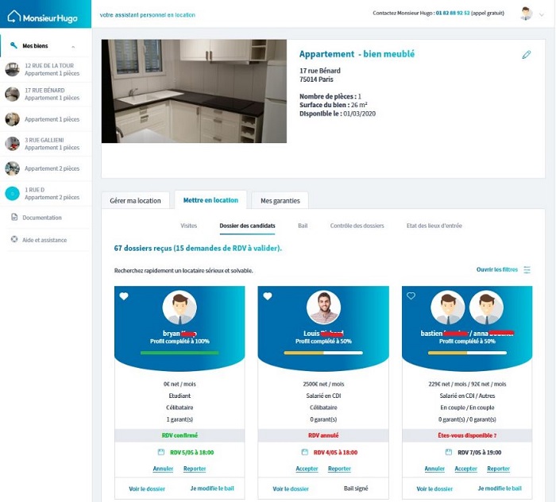Screen dimensions: 556x502
Task: Open the filters icon next to Ouvrir les filtres
Action: 527,270
